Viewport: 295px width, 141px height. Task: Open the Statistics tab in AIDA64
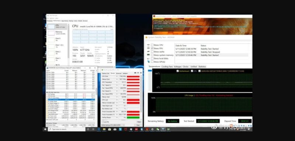[202, 67]
